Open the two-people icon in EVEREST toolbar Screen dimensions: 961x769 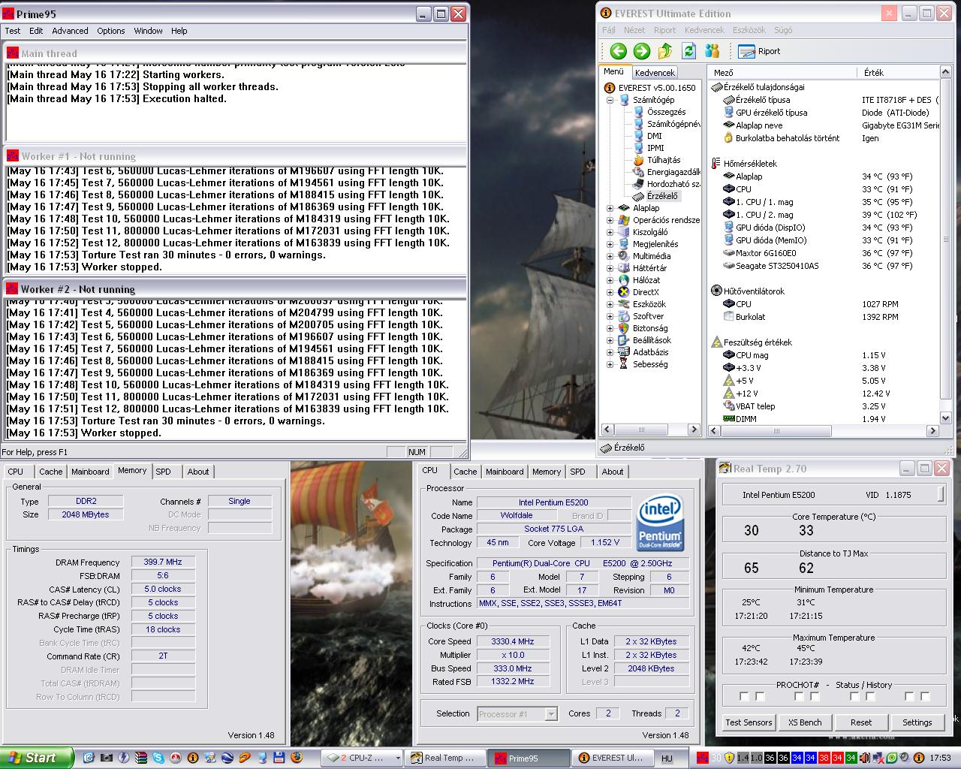click(x=712, y=51)
